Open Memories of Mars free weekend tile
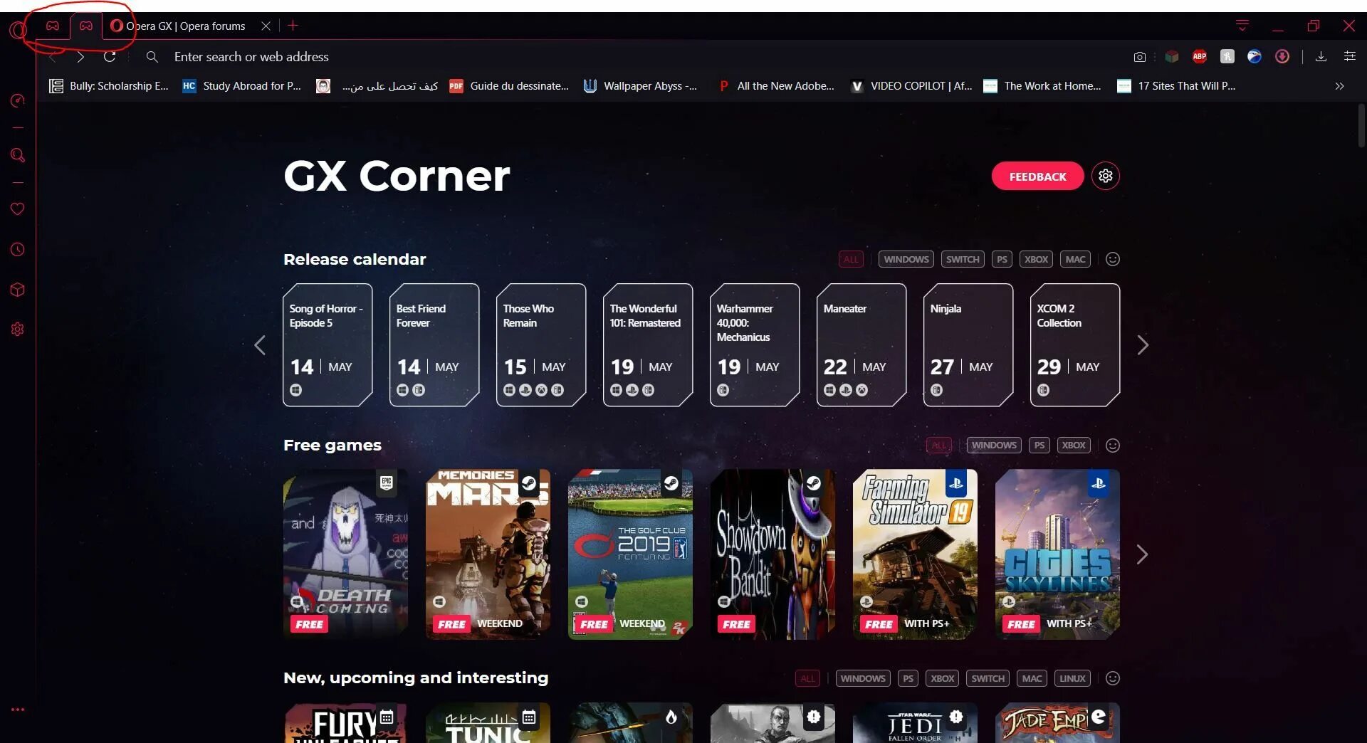Viewport: 1367px width, 743px height. click(x=488, y=554)
